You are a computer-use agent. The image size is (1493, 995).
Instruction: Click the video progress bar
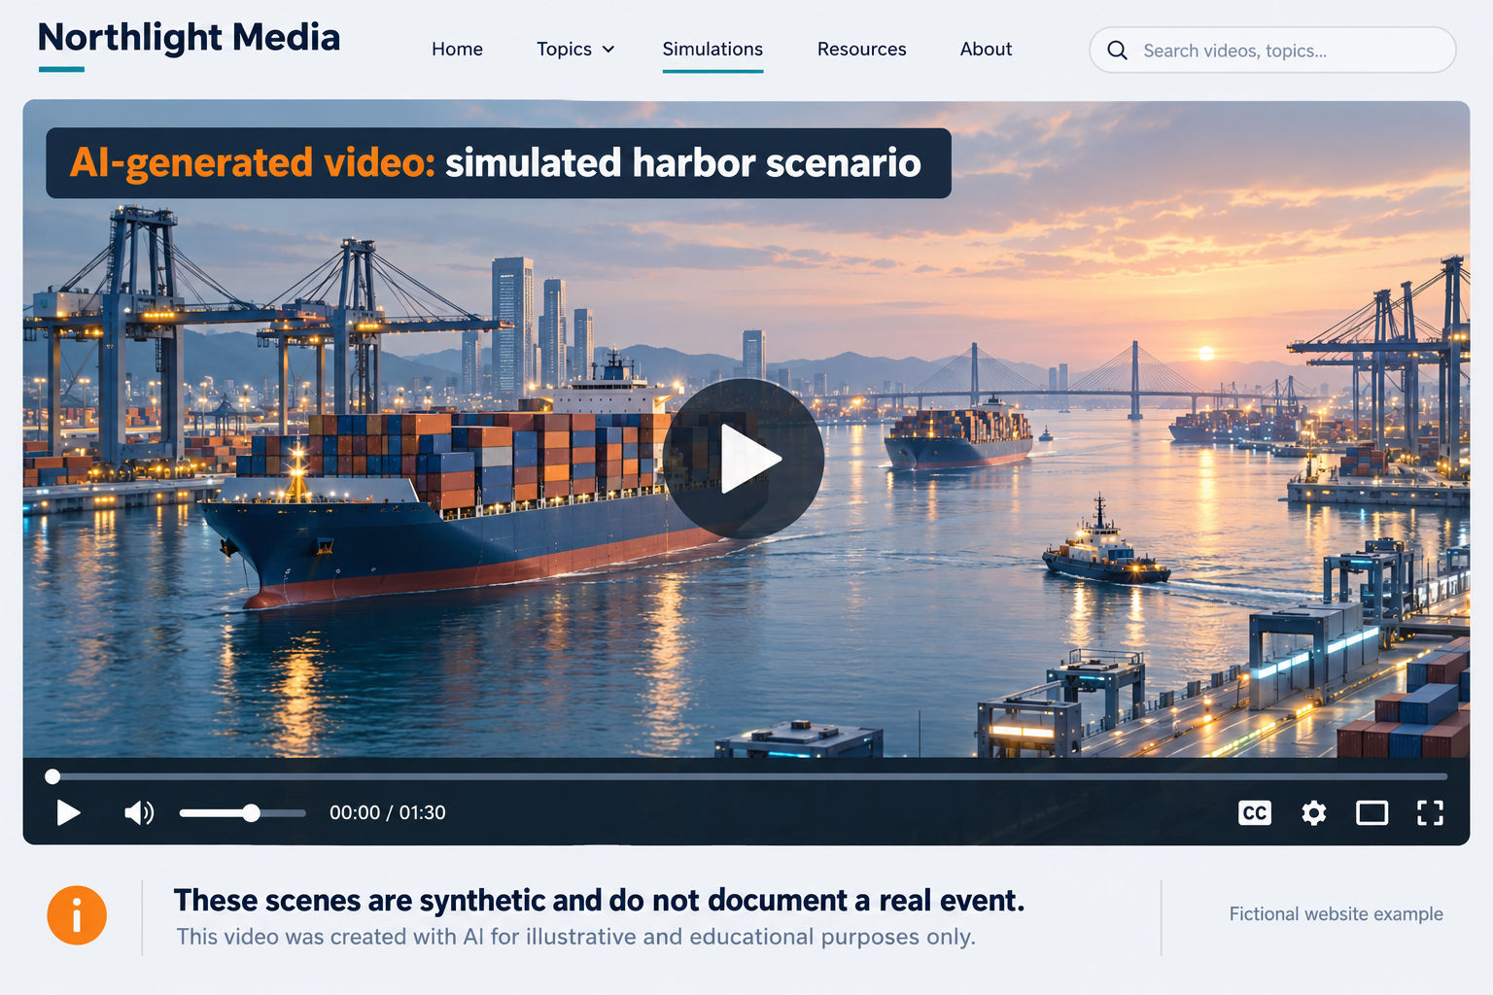748,776
